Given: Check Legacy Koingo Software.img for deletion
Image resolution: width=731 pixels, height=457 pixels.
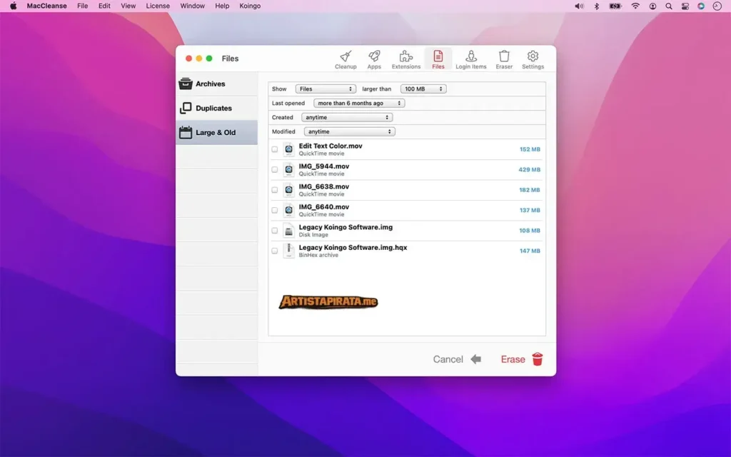Looking at the screenshot, I should point(275,230).
